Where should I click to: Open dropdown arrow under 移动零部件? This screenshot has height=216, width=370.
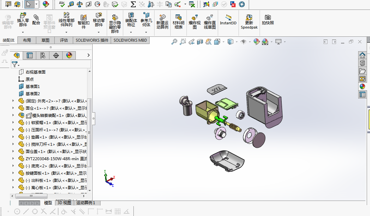tap(99, 32)
